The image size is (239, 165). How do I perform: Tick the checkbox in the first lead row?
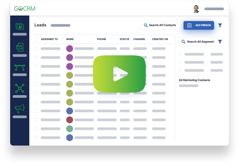point(36,49)
